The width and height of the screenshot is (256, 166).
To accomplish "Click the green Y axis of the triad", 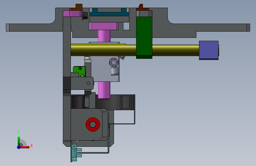I will [19, 141].
